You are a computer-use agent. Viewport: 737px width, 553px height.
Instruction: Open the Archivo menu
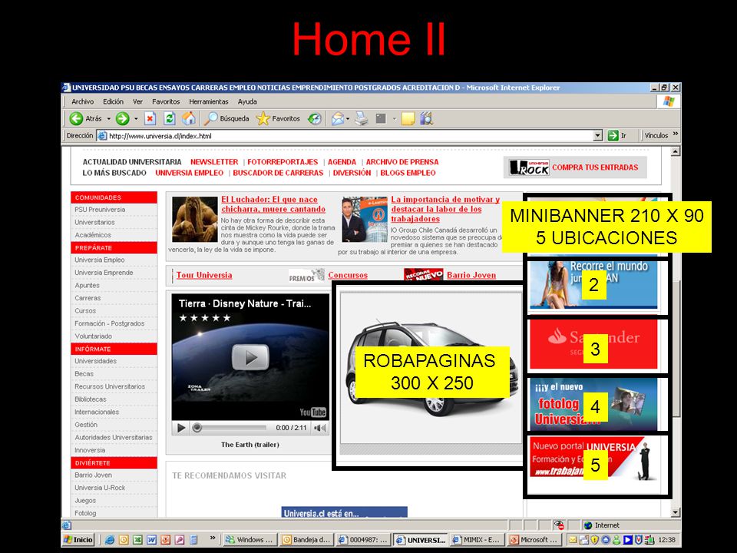pyautogui.click(x=83, y=101)
